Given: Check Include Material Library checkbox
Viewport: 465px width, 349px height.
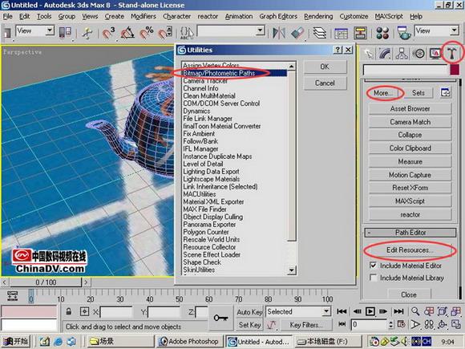Looking at the screenshot, I should pyautogui.click(x=373, y=278).
